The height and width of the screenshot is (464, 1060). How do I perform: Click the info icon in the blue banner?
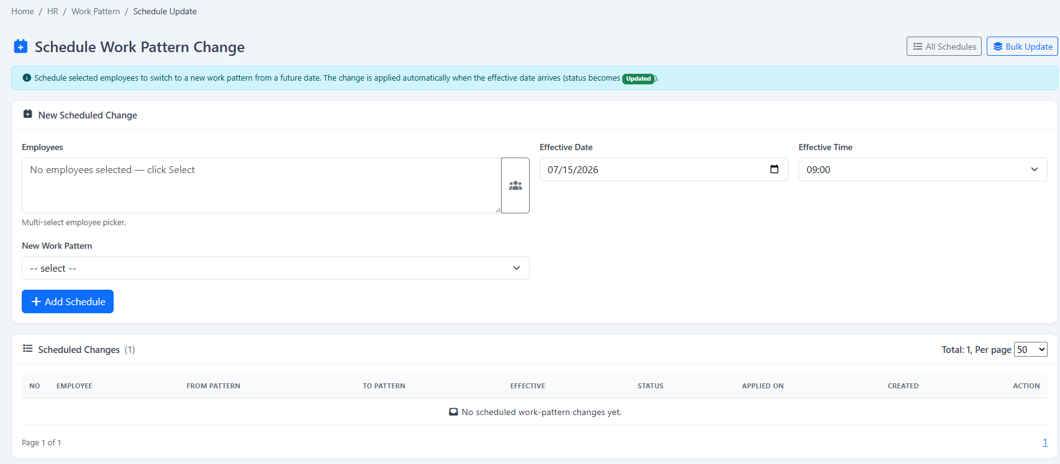27,78
